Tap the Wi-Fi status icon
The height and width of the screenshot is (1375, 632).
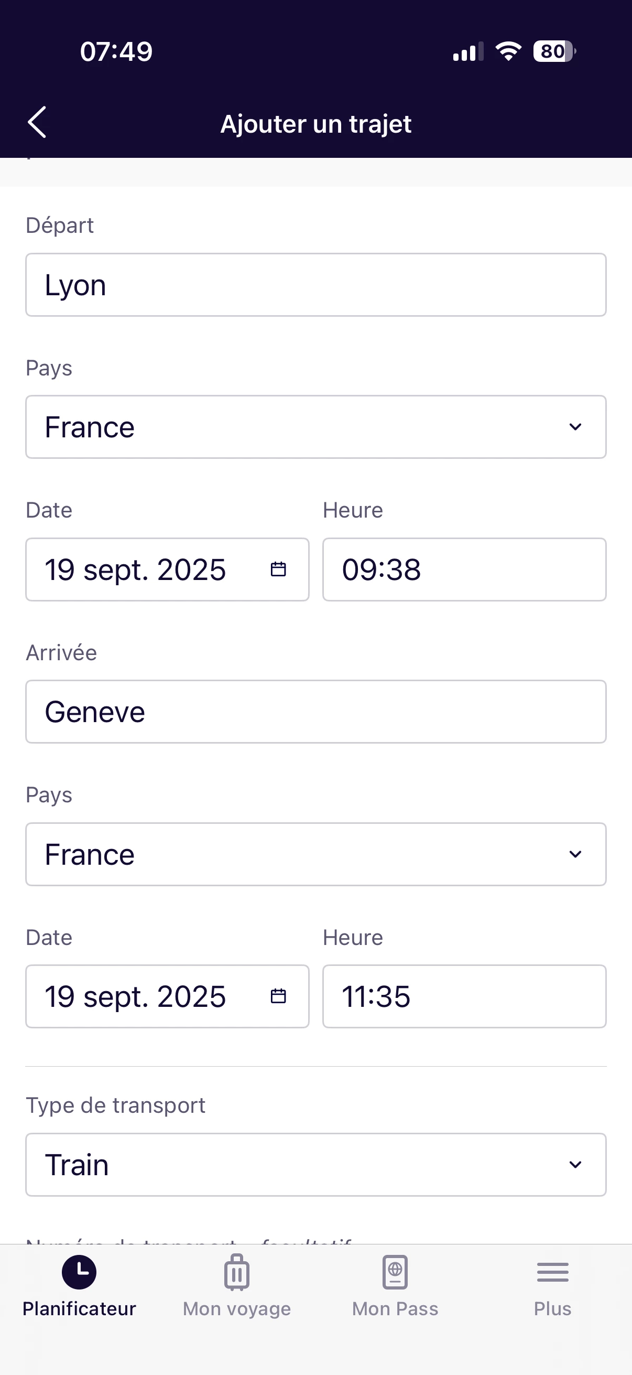[508, 51]
